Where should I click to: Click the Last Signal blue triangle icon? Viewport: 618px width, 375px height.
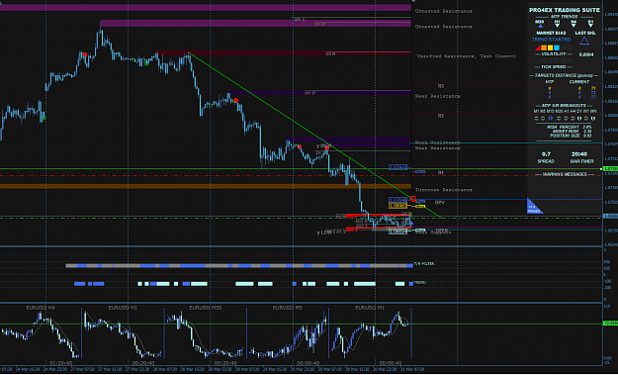pyautogui.click(x=584, y=41)
